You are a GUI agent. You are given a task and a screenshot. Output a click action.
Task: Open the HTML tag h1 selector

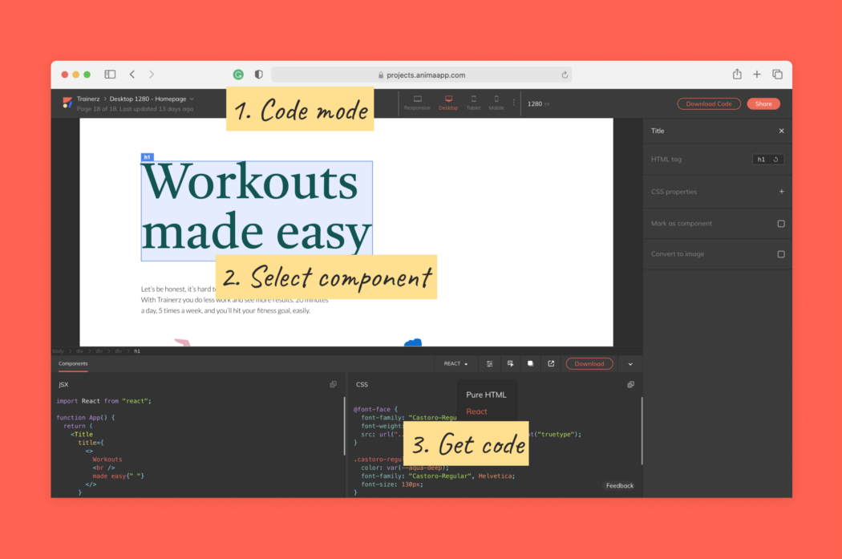768,160
